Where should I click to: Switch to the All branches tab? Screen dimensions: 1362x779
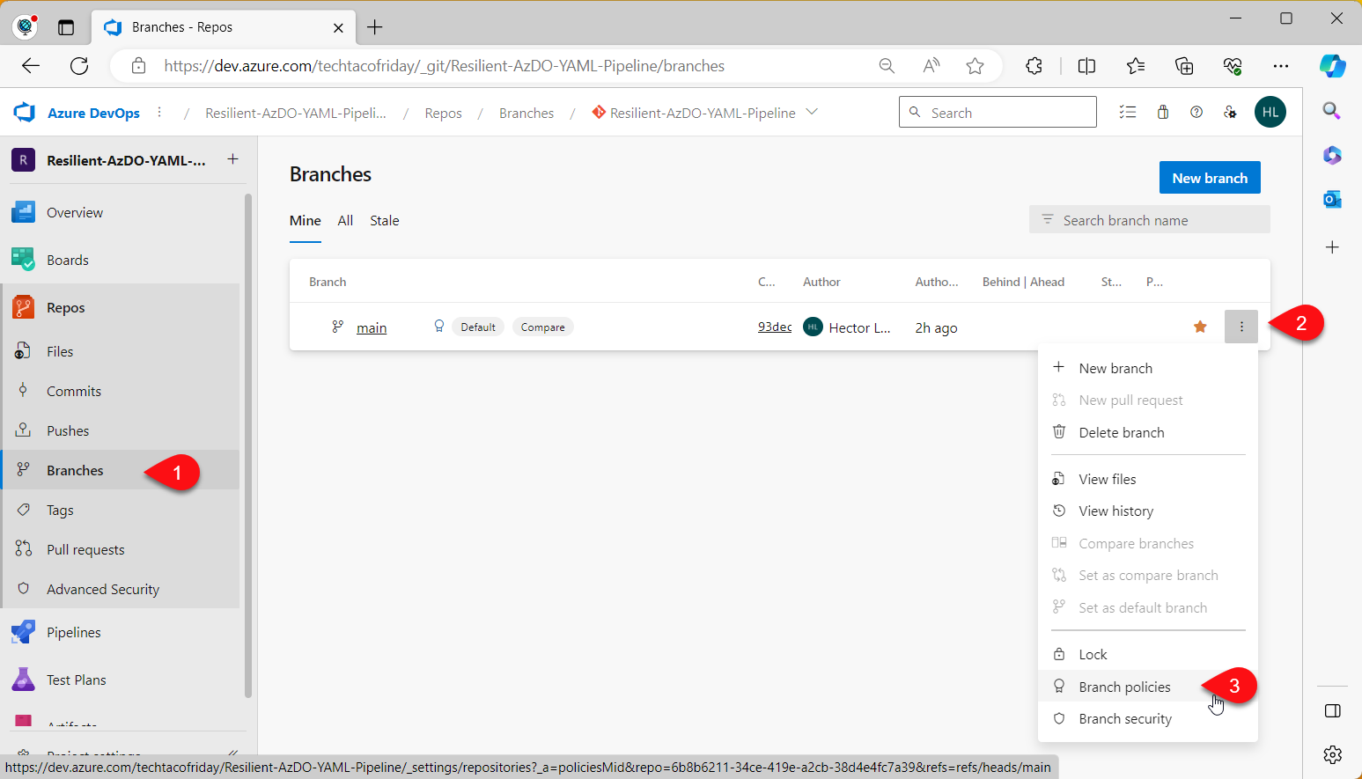tap(345, 220)
